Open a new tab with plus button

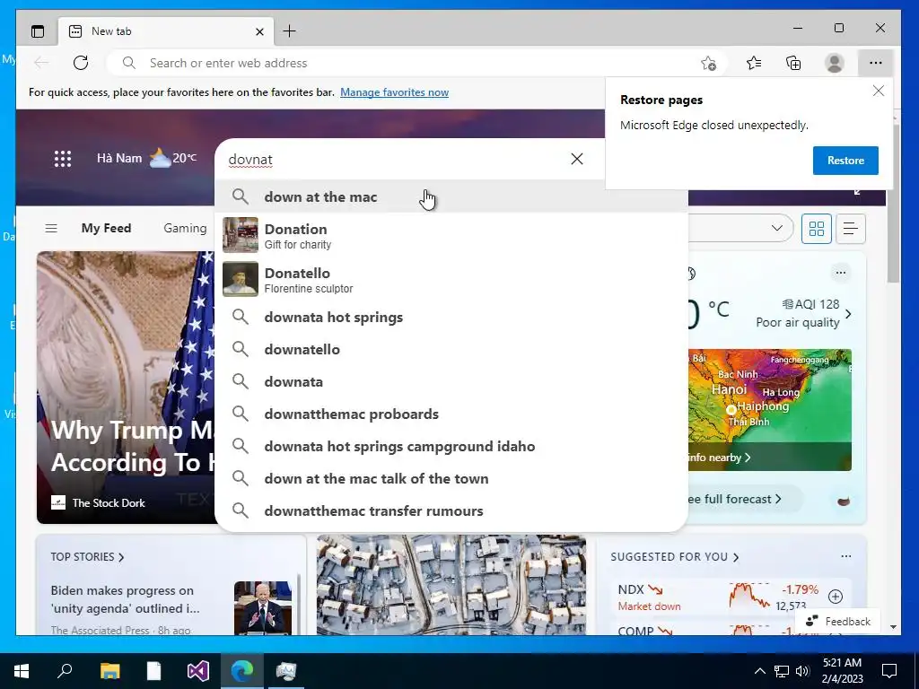click(x=290, y=31)
